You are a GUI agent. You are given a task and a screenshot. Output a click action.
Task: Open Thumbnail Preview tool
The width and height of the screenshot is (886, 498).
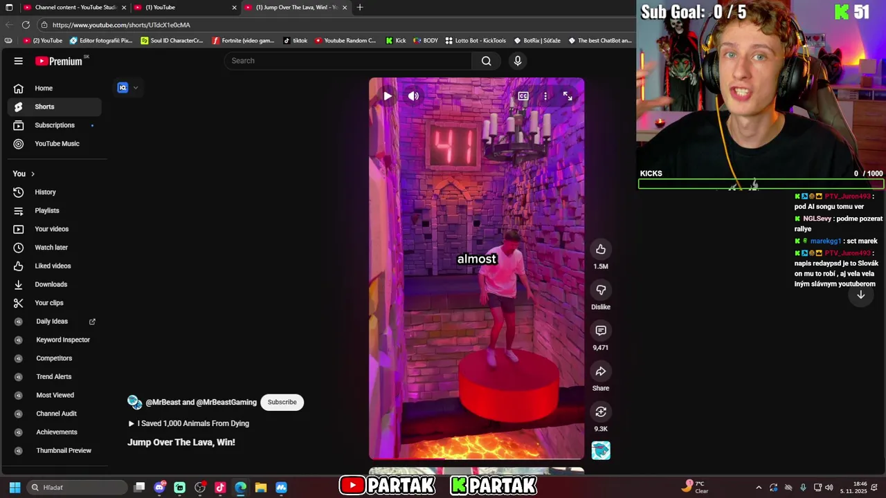pos(54,450)
